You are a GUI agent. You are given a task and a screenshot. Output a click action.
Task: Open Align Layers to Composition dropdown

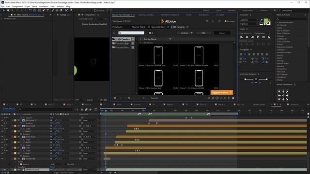tap(262, 33)
